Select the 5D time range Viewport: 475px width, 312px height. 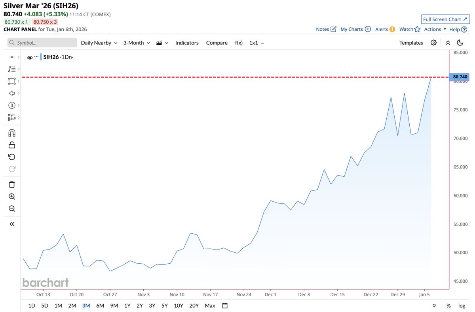pos(45,305)
